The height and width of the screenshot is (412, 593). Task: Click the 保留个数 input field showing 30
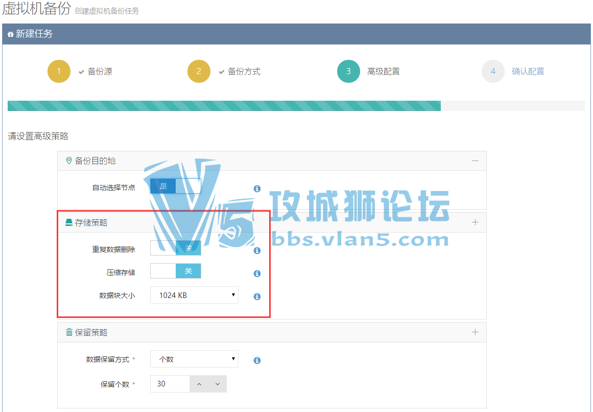[170, 384]
